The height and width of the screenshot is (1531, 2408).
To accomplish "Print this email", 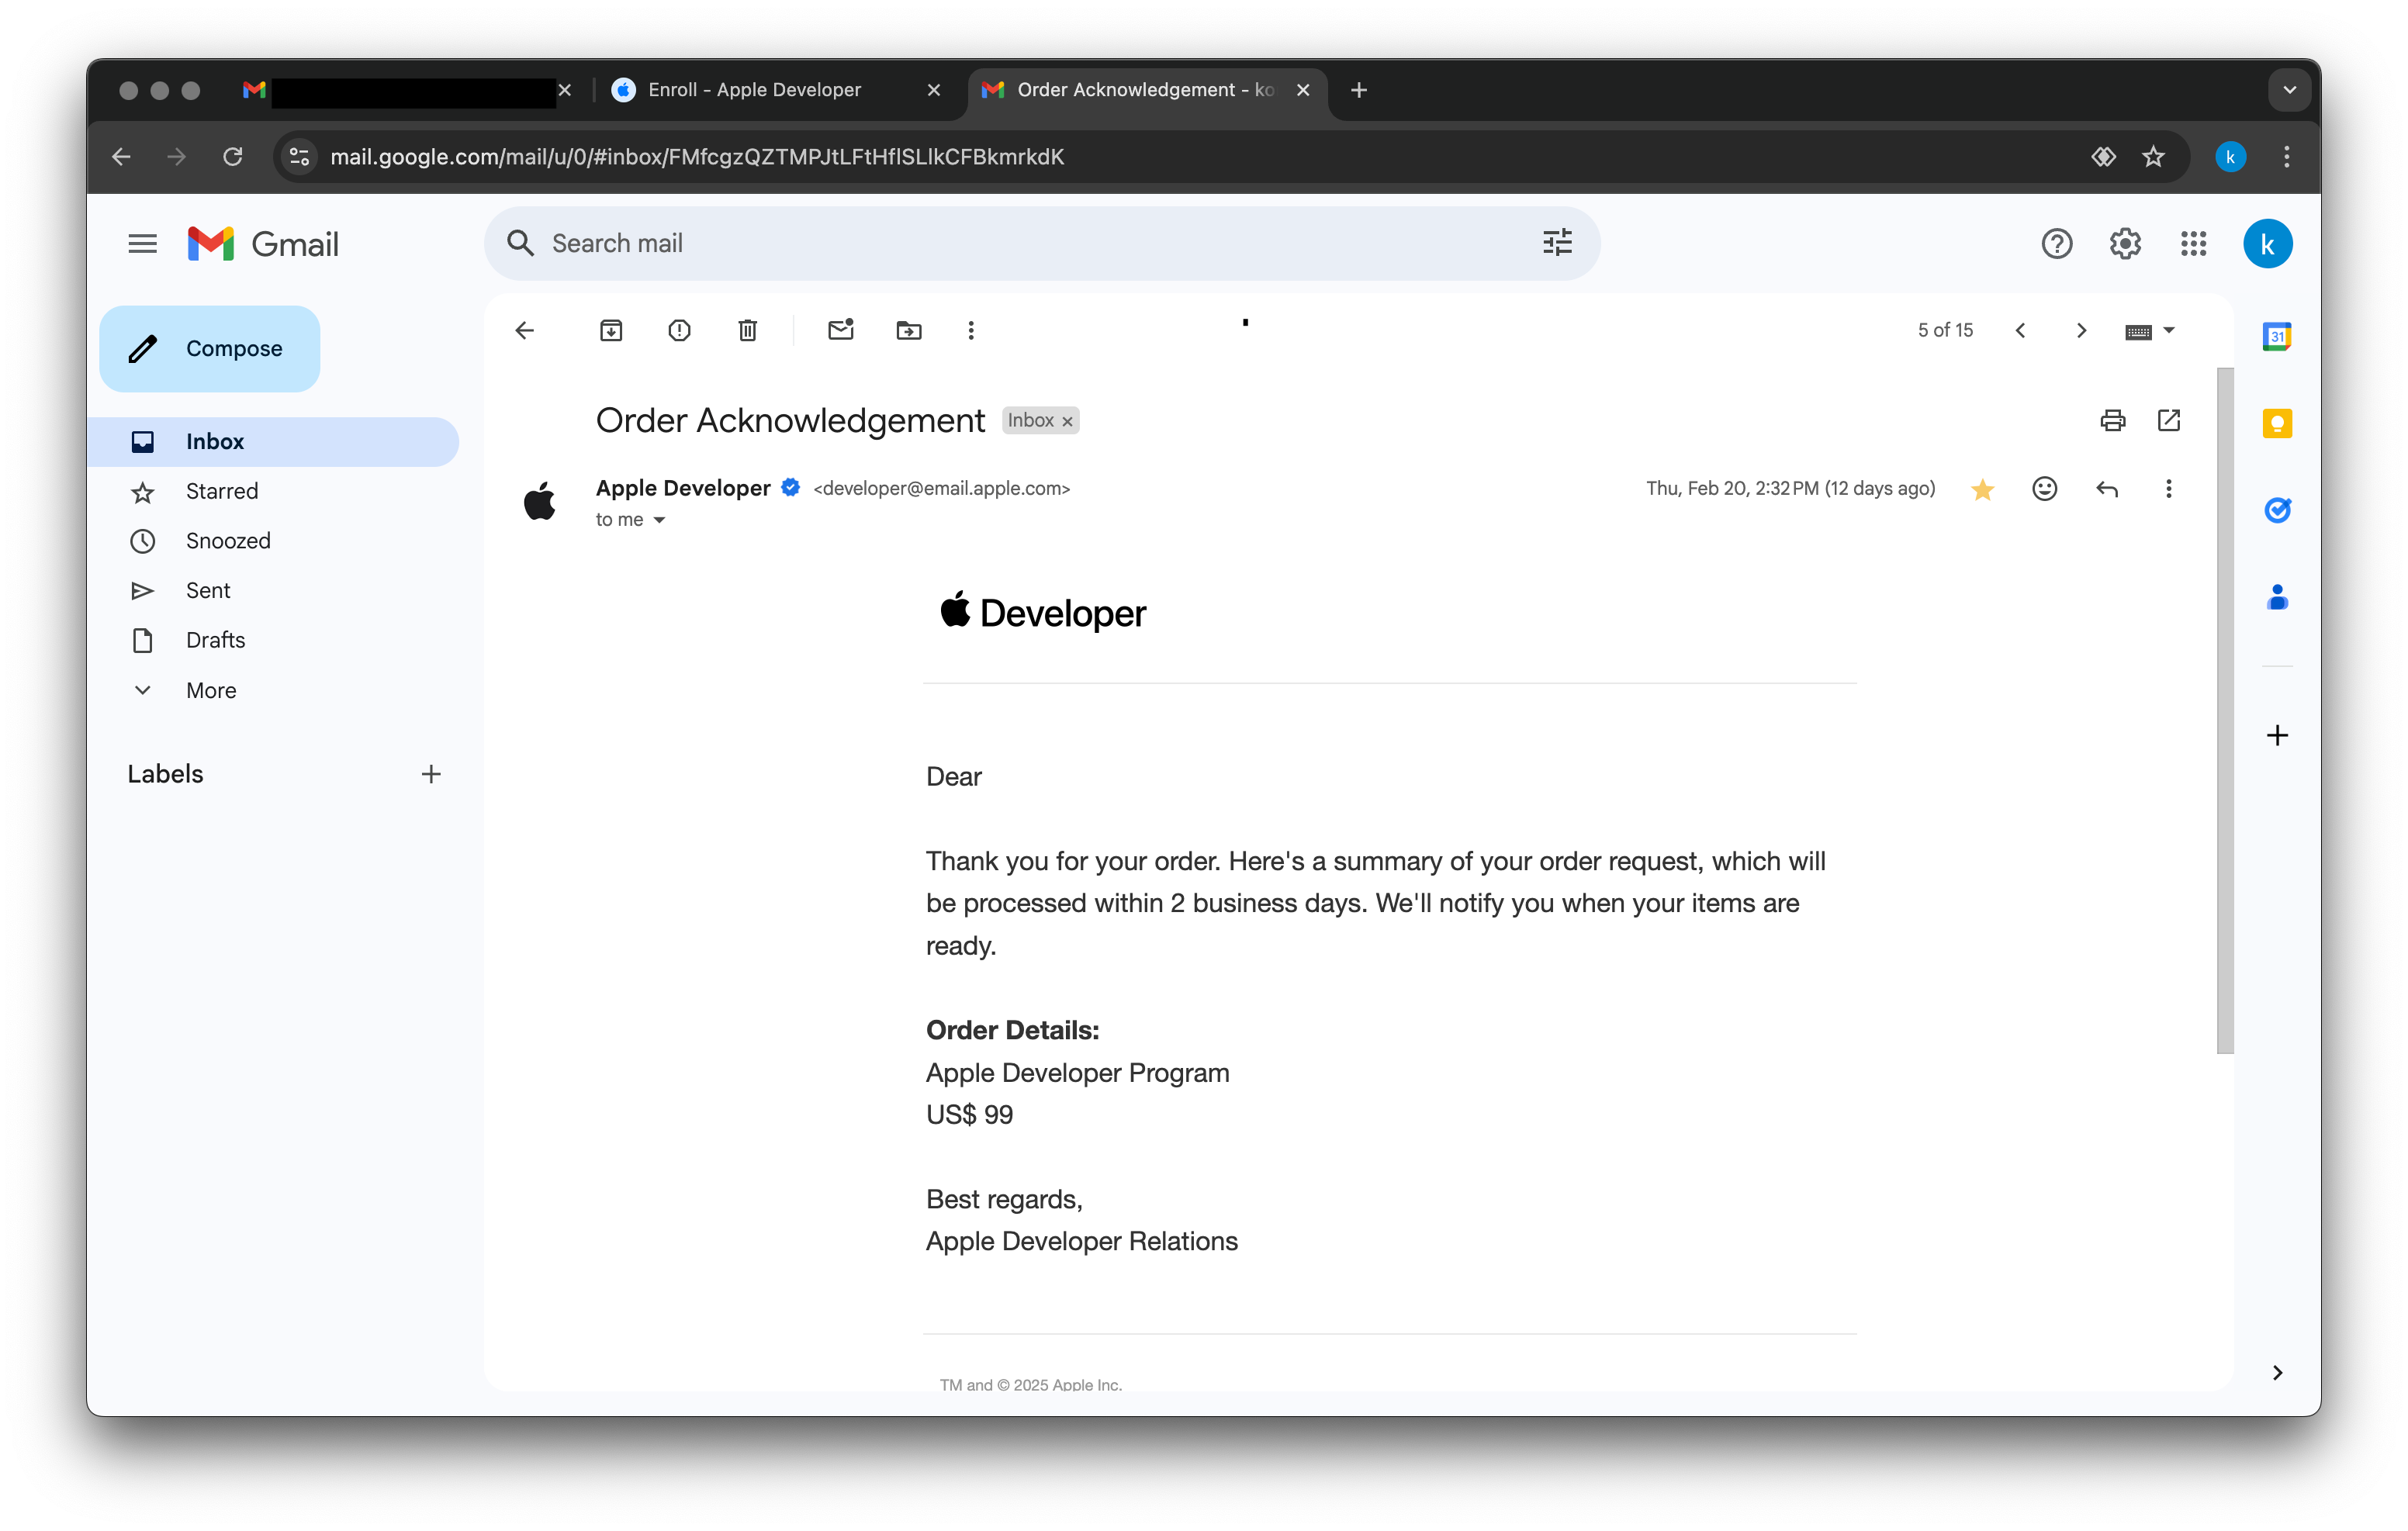I will [x=2112, y=420].
